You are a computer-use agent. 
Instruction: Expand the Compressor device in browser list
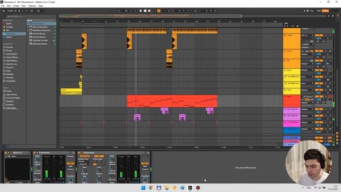[28, 23]
